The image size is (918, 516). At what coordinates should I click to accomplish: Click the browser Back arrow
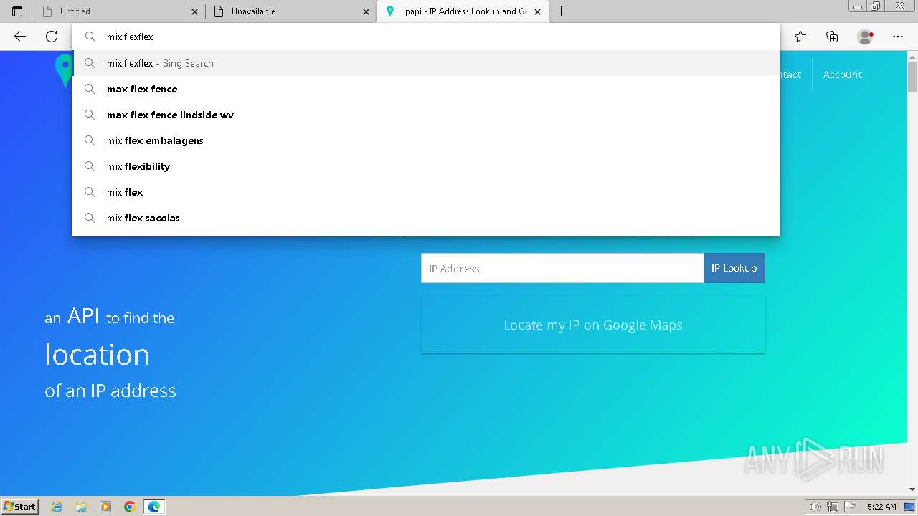[x=20, y=37]
